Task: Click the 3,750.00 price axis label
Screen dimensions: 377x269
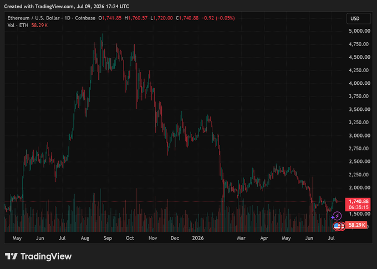Action: pos(359,97)
